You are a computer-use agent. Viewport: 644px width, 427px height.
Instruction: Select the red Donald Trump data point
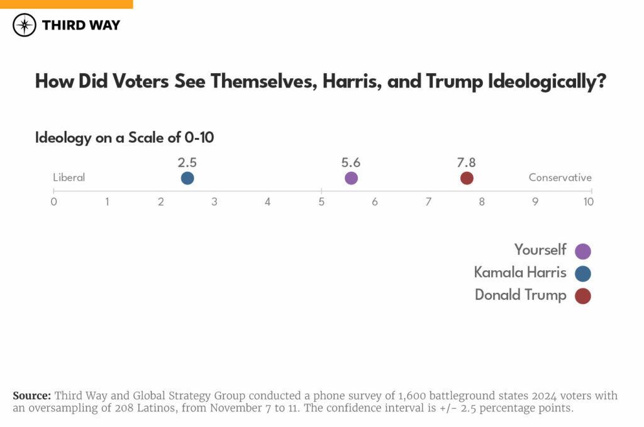(x=467, y=178)
